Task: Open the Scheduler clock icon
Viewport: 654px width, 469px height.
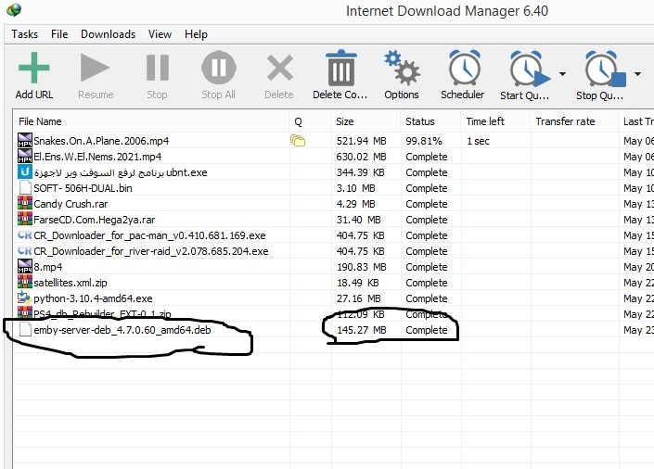Action: [462, 70]
